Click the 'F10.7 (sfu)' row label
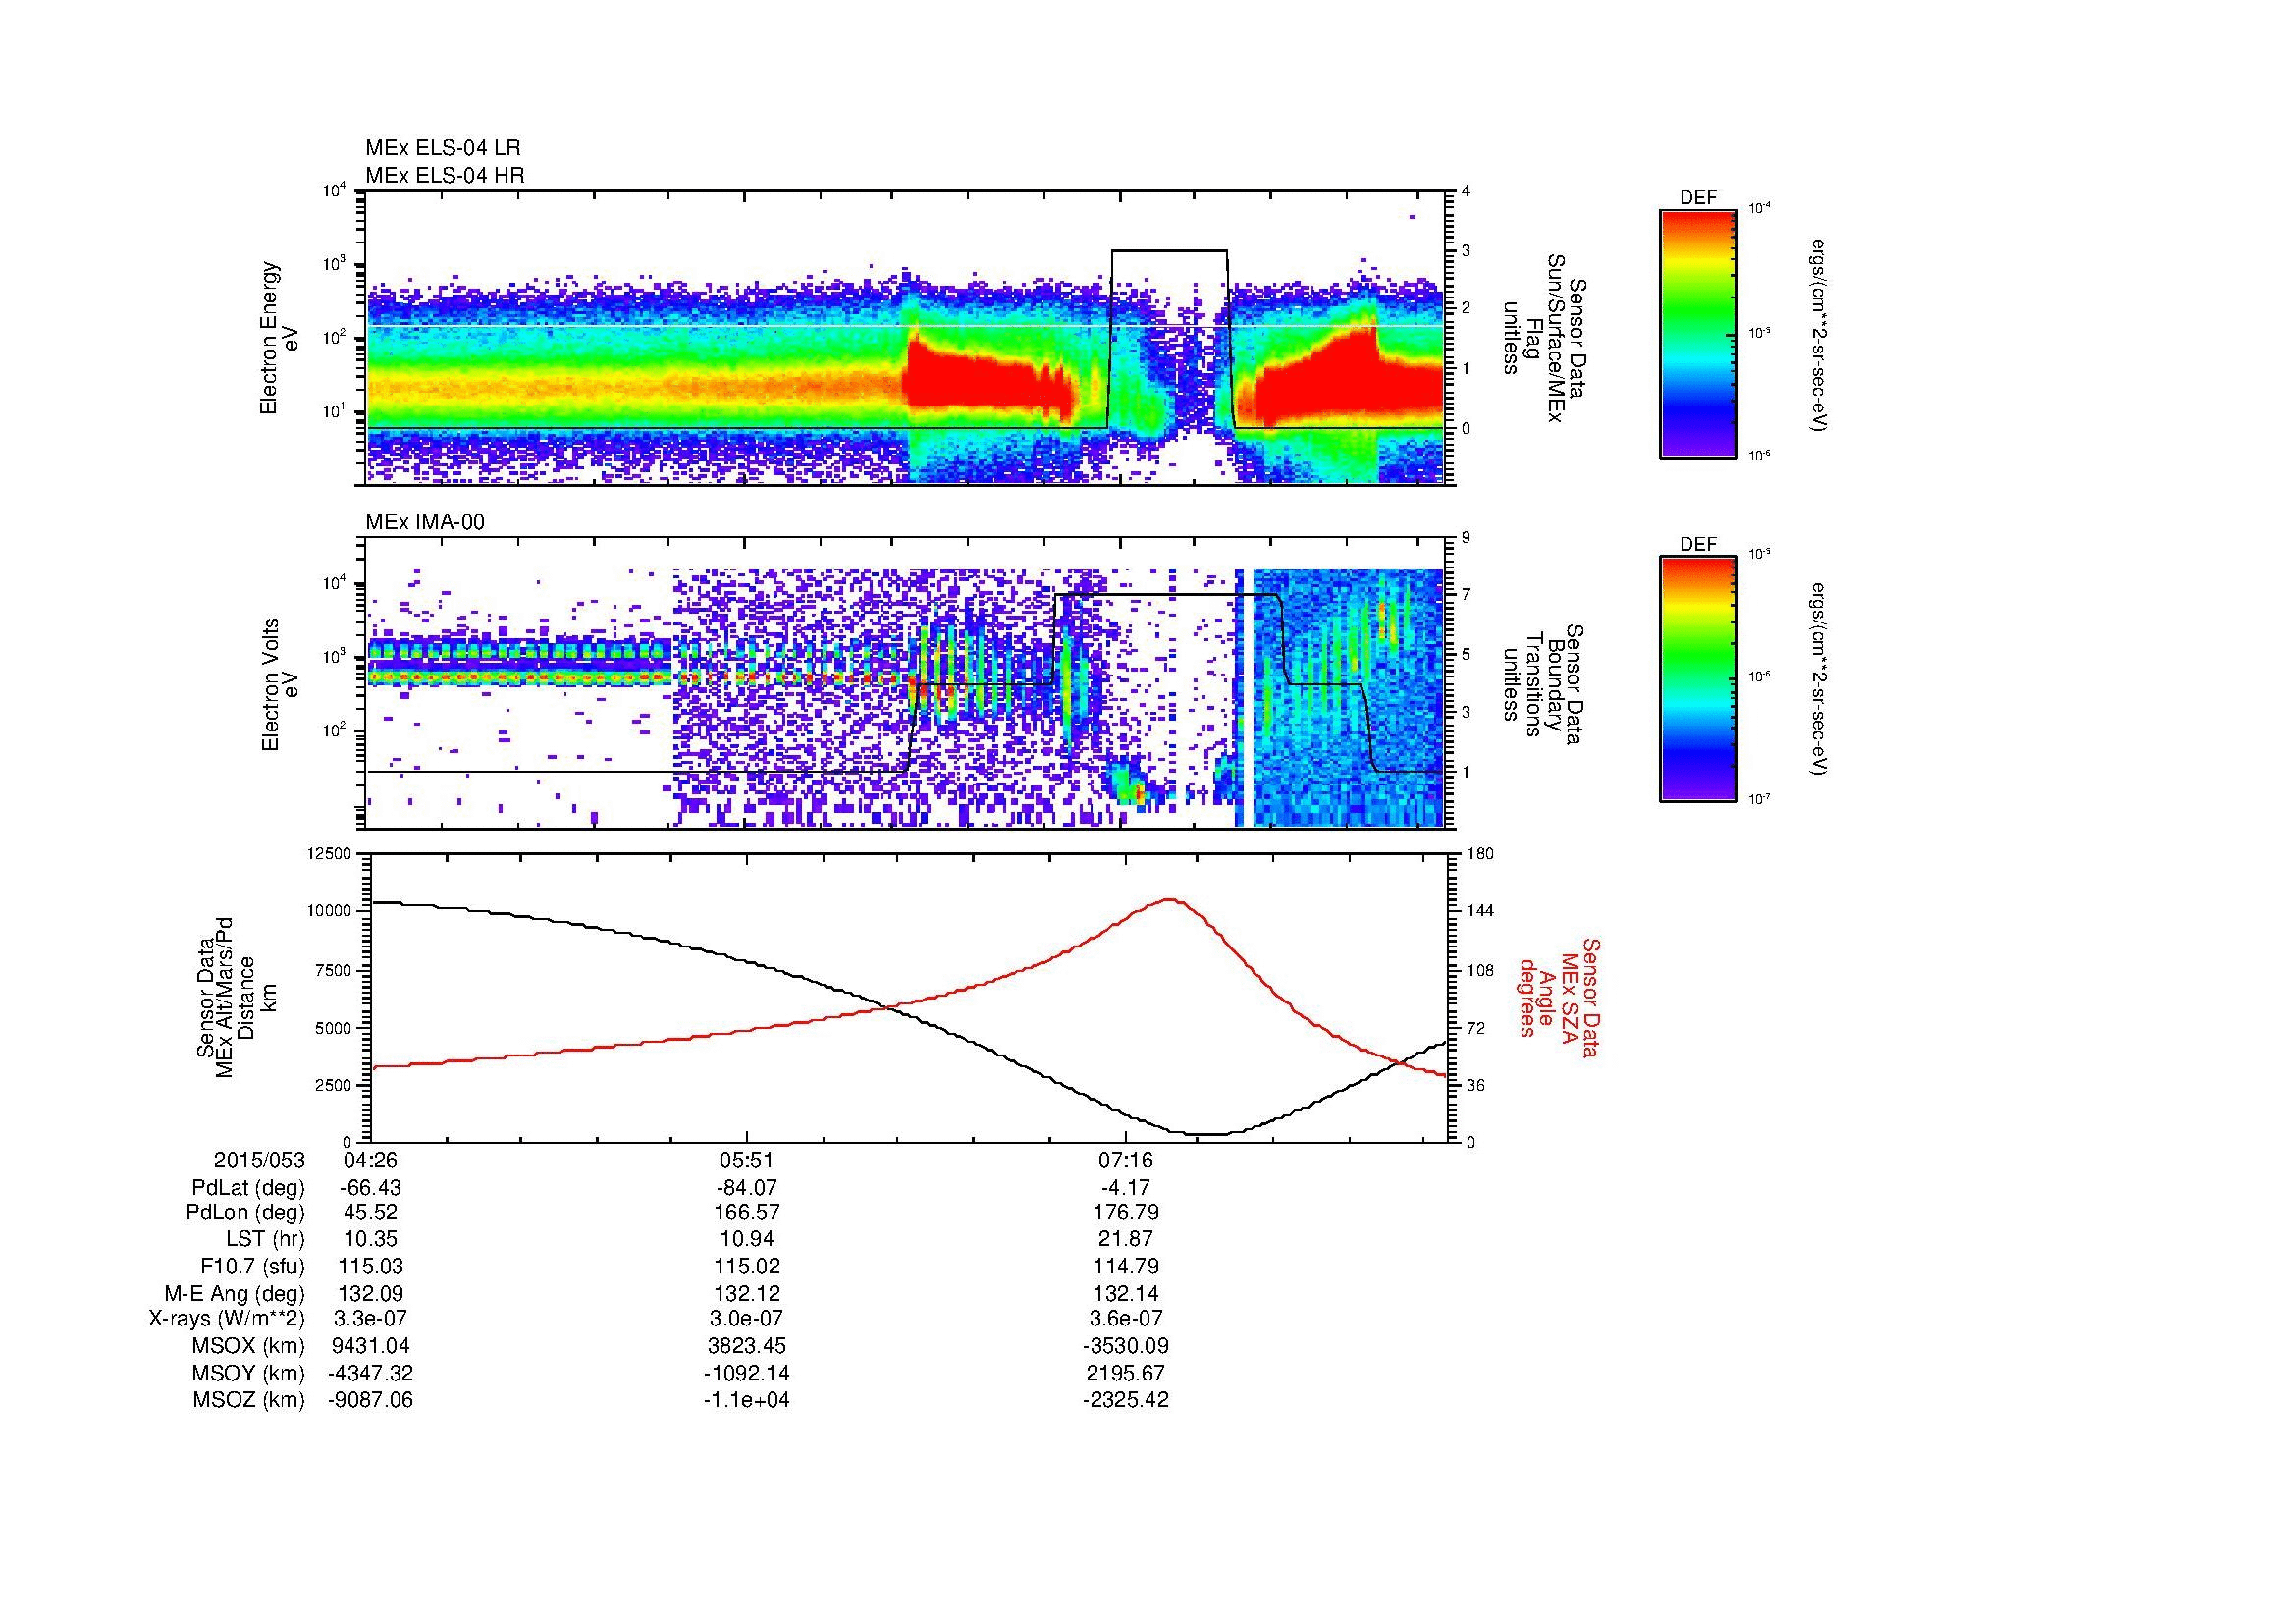Screen dimensions: 2296x1623 pyautogui.click(x=252, y=1266)
